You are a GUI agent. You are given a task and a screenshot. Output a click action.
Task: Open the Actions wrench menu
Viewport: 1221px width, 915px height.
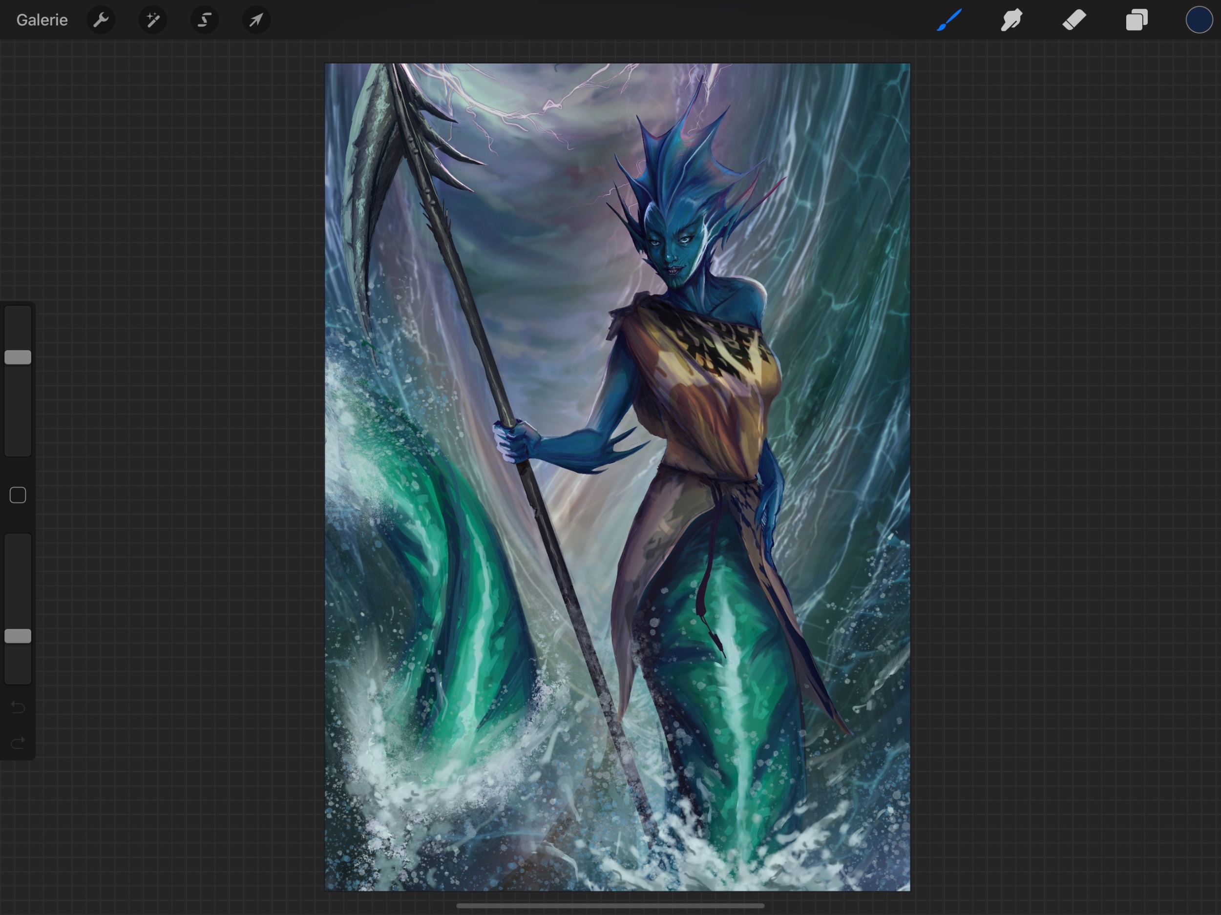pyautogui.click(x=101, y=20)
